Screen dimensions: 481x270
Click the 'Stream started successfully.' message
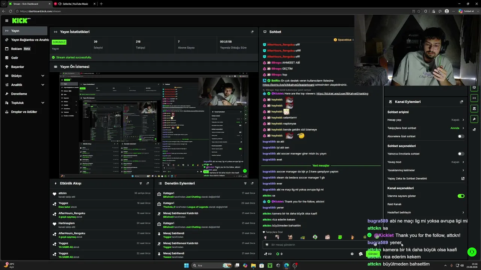point(74,57)
